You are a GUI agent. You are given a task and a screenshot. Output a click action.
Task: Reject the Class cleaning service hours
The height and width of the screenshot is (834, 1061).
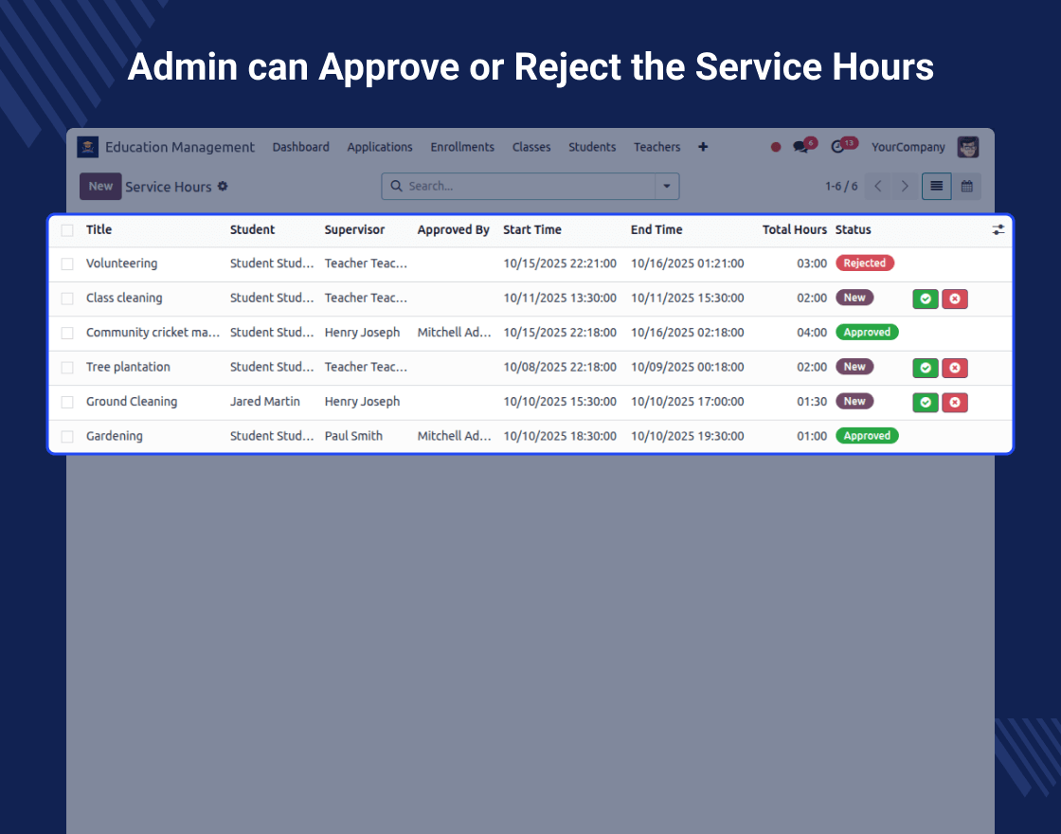955,299
